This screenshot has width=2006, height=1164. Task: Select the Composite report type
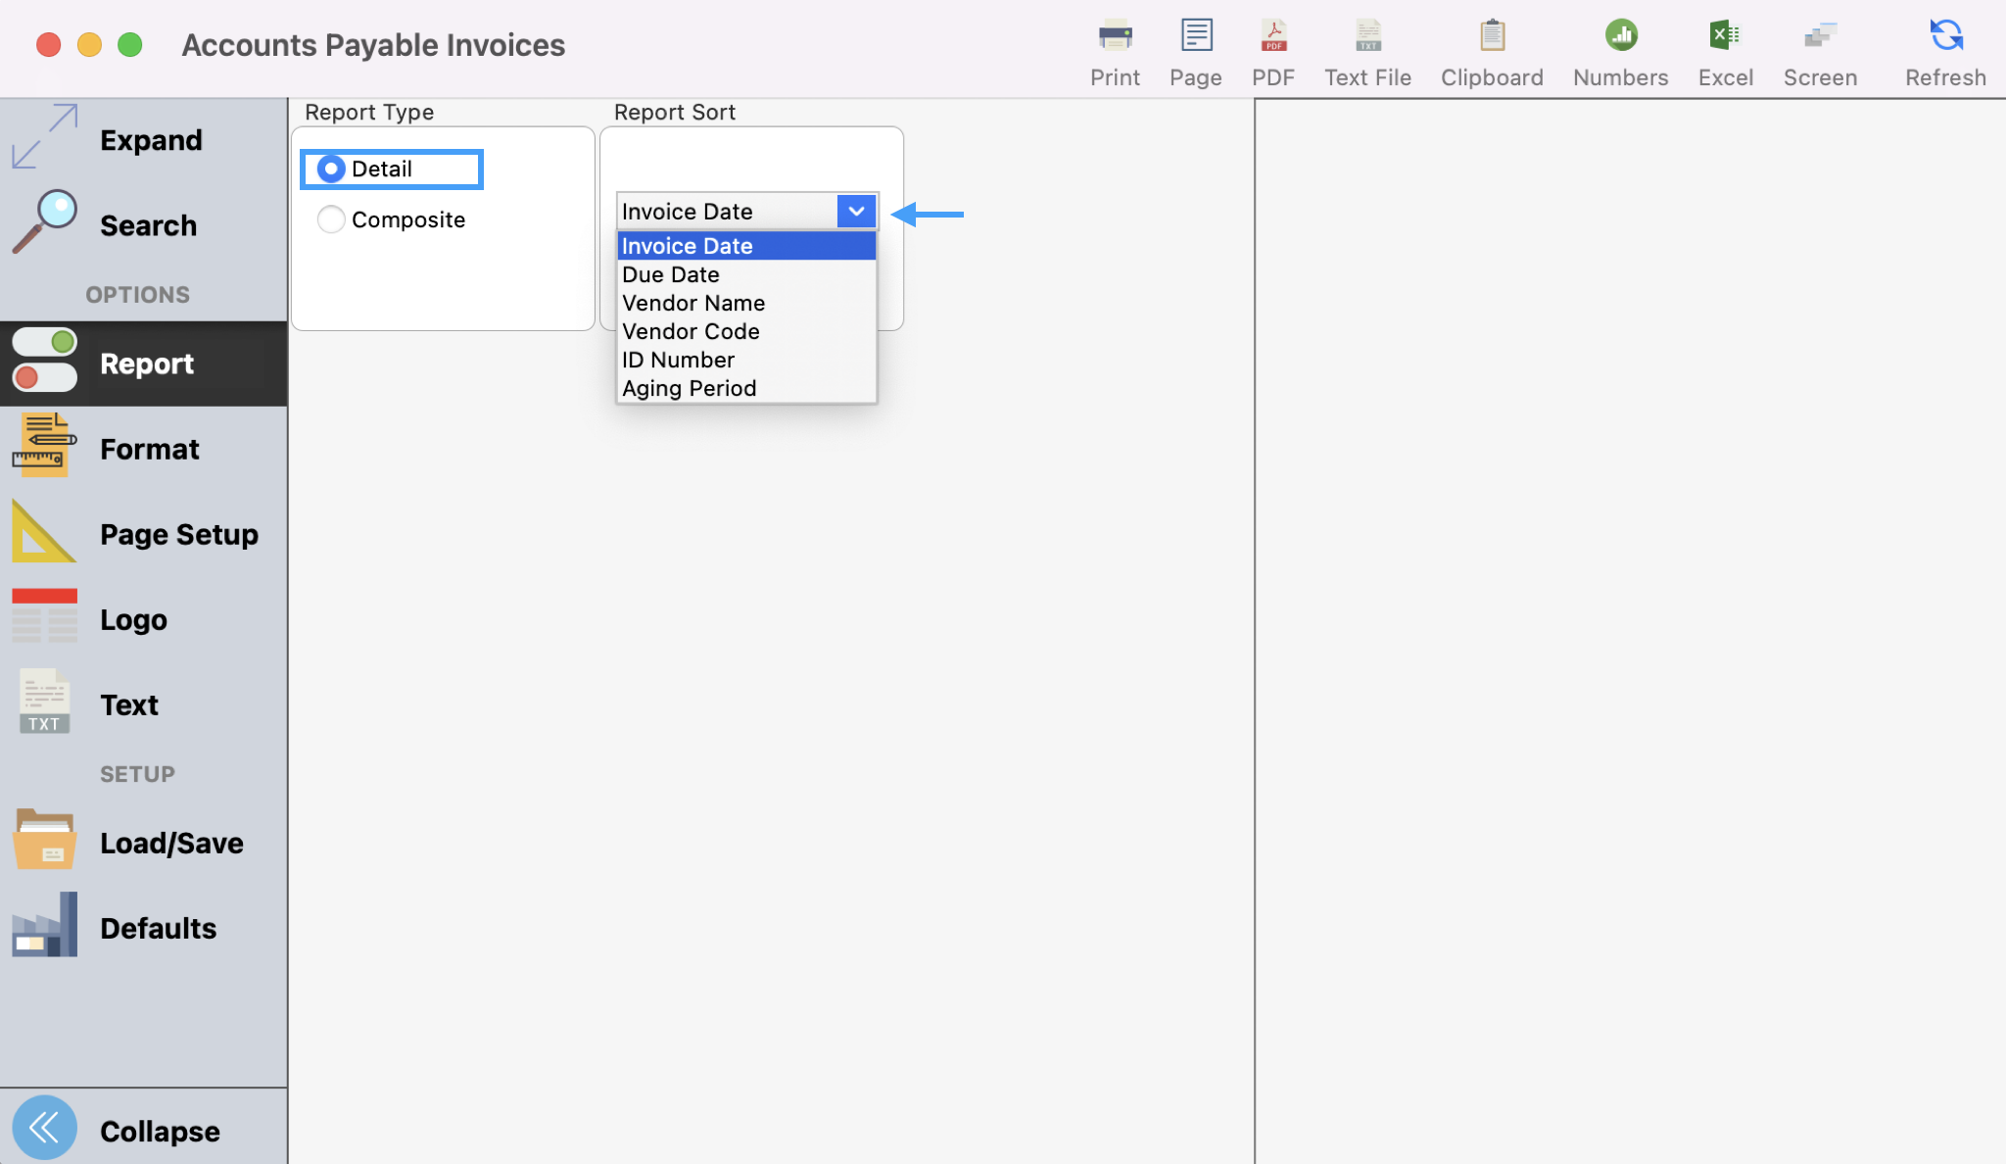coord(331,219)
